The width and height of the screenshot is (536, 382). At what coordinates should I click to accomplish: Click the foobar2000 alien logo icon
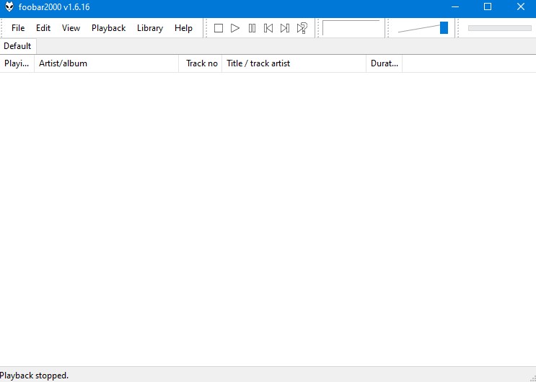click(x=9, y=7)
